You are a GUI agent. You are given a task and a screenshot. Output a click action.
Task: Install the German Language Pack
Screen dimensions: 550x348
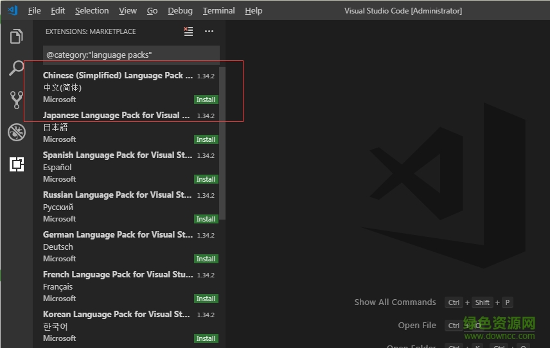[x=206, y=259]
